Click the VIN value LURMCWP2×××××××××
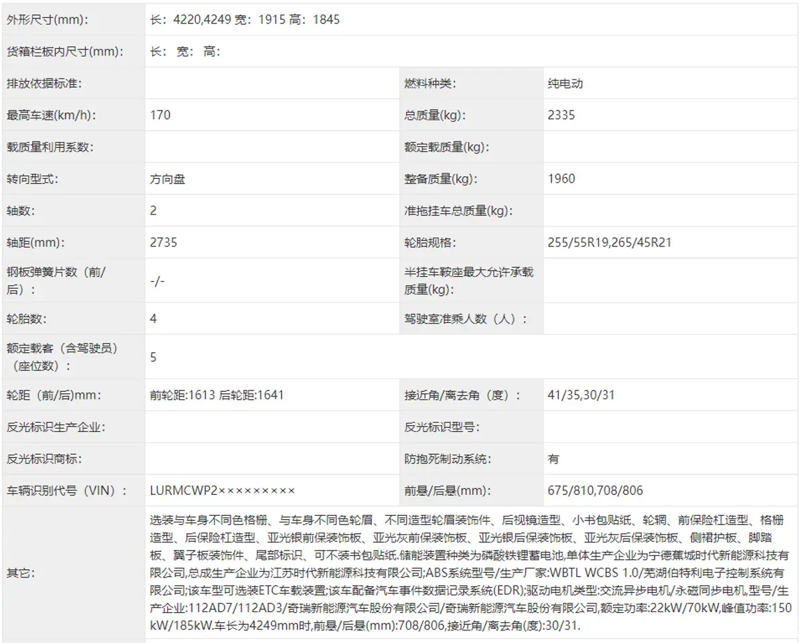This screenshot has height=643, width=804. (x=222, y=491)
